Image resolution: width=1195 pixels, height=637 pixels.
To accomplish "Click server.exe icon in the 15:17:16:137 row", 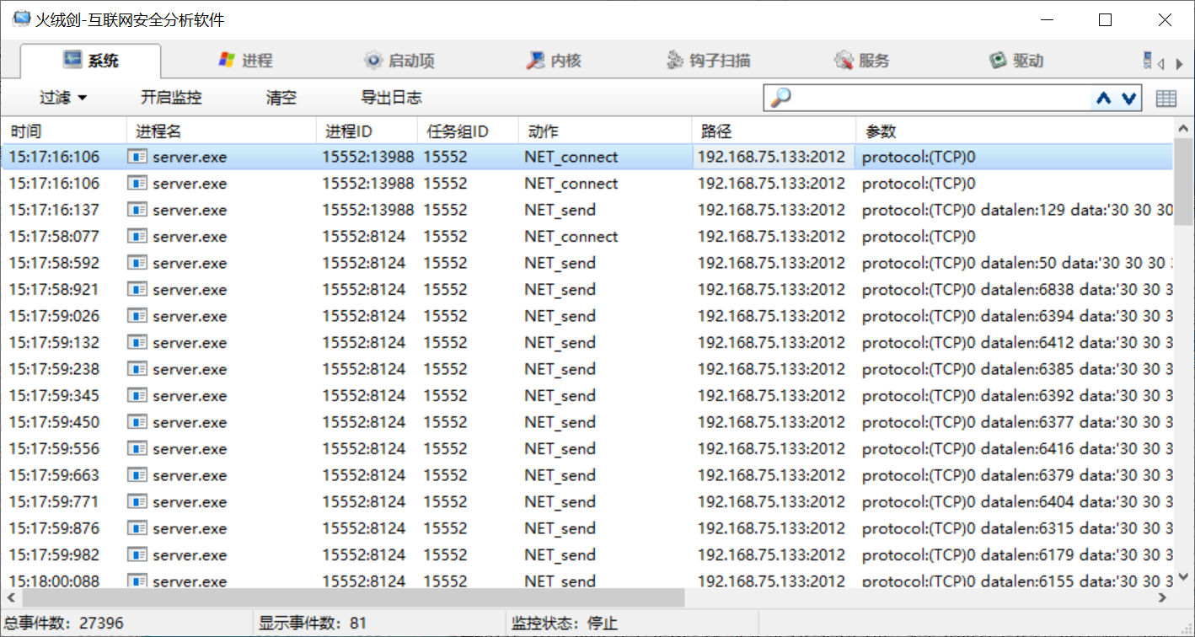I will [137, 210].
